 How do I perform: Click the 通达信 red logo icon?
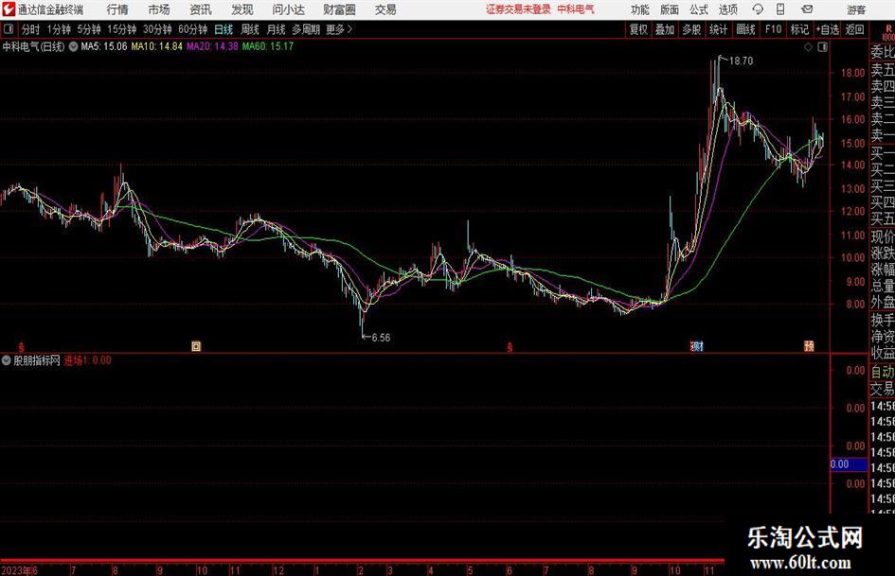pyautogui.click(x=8, y=9)
